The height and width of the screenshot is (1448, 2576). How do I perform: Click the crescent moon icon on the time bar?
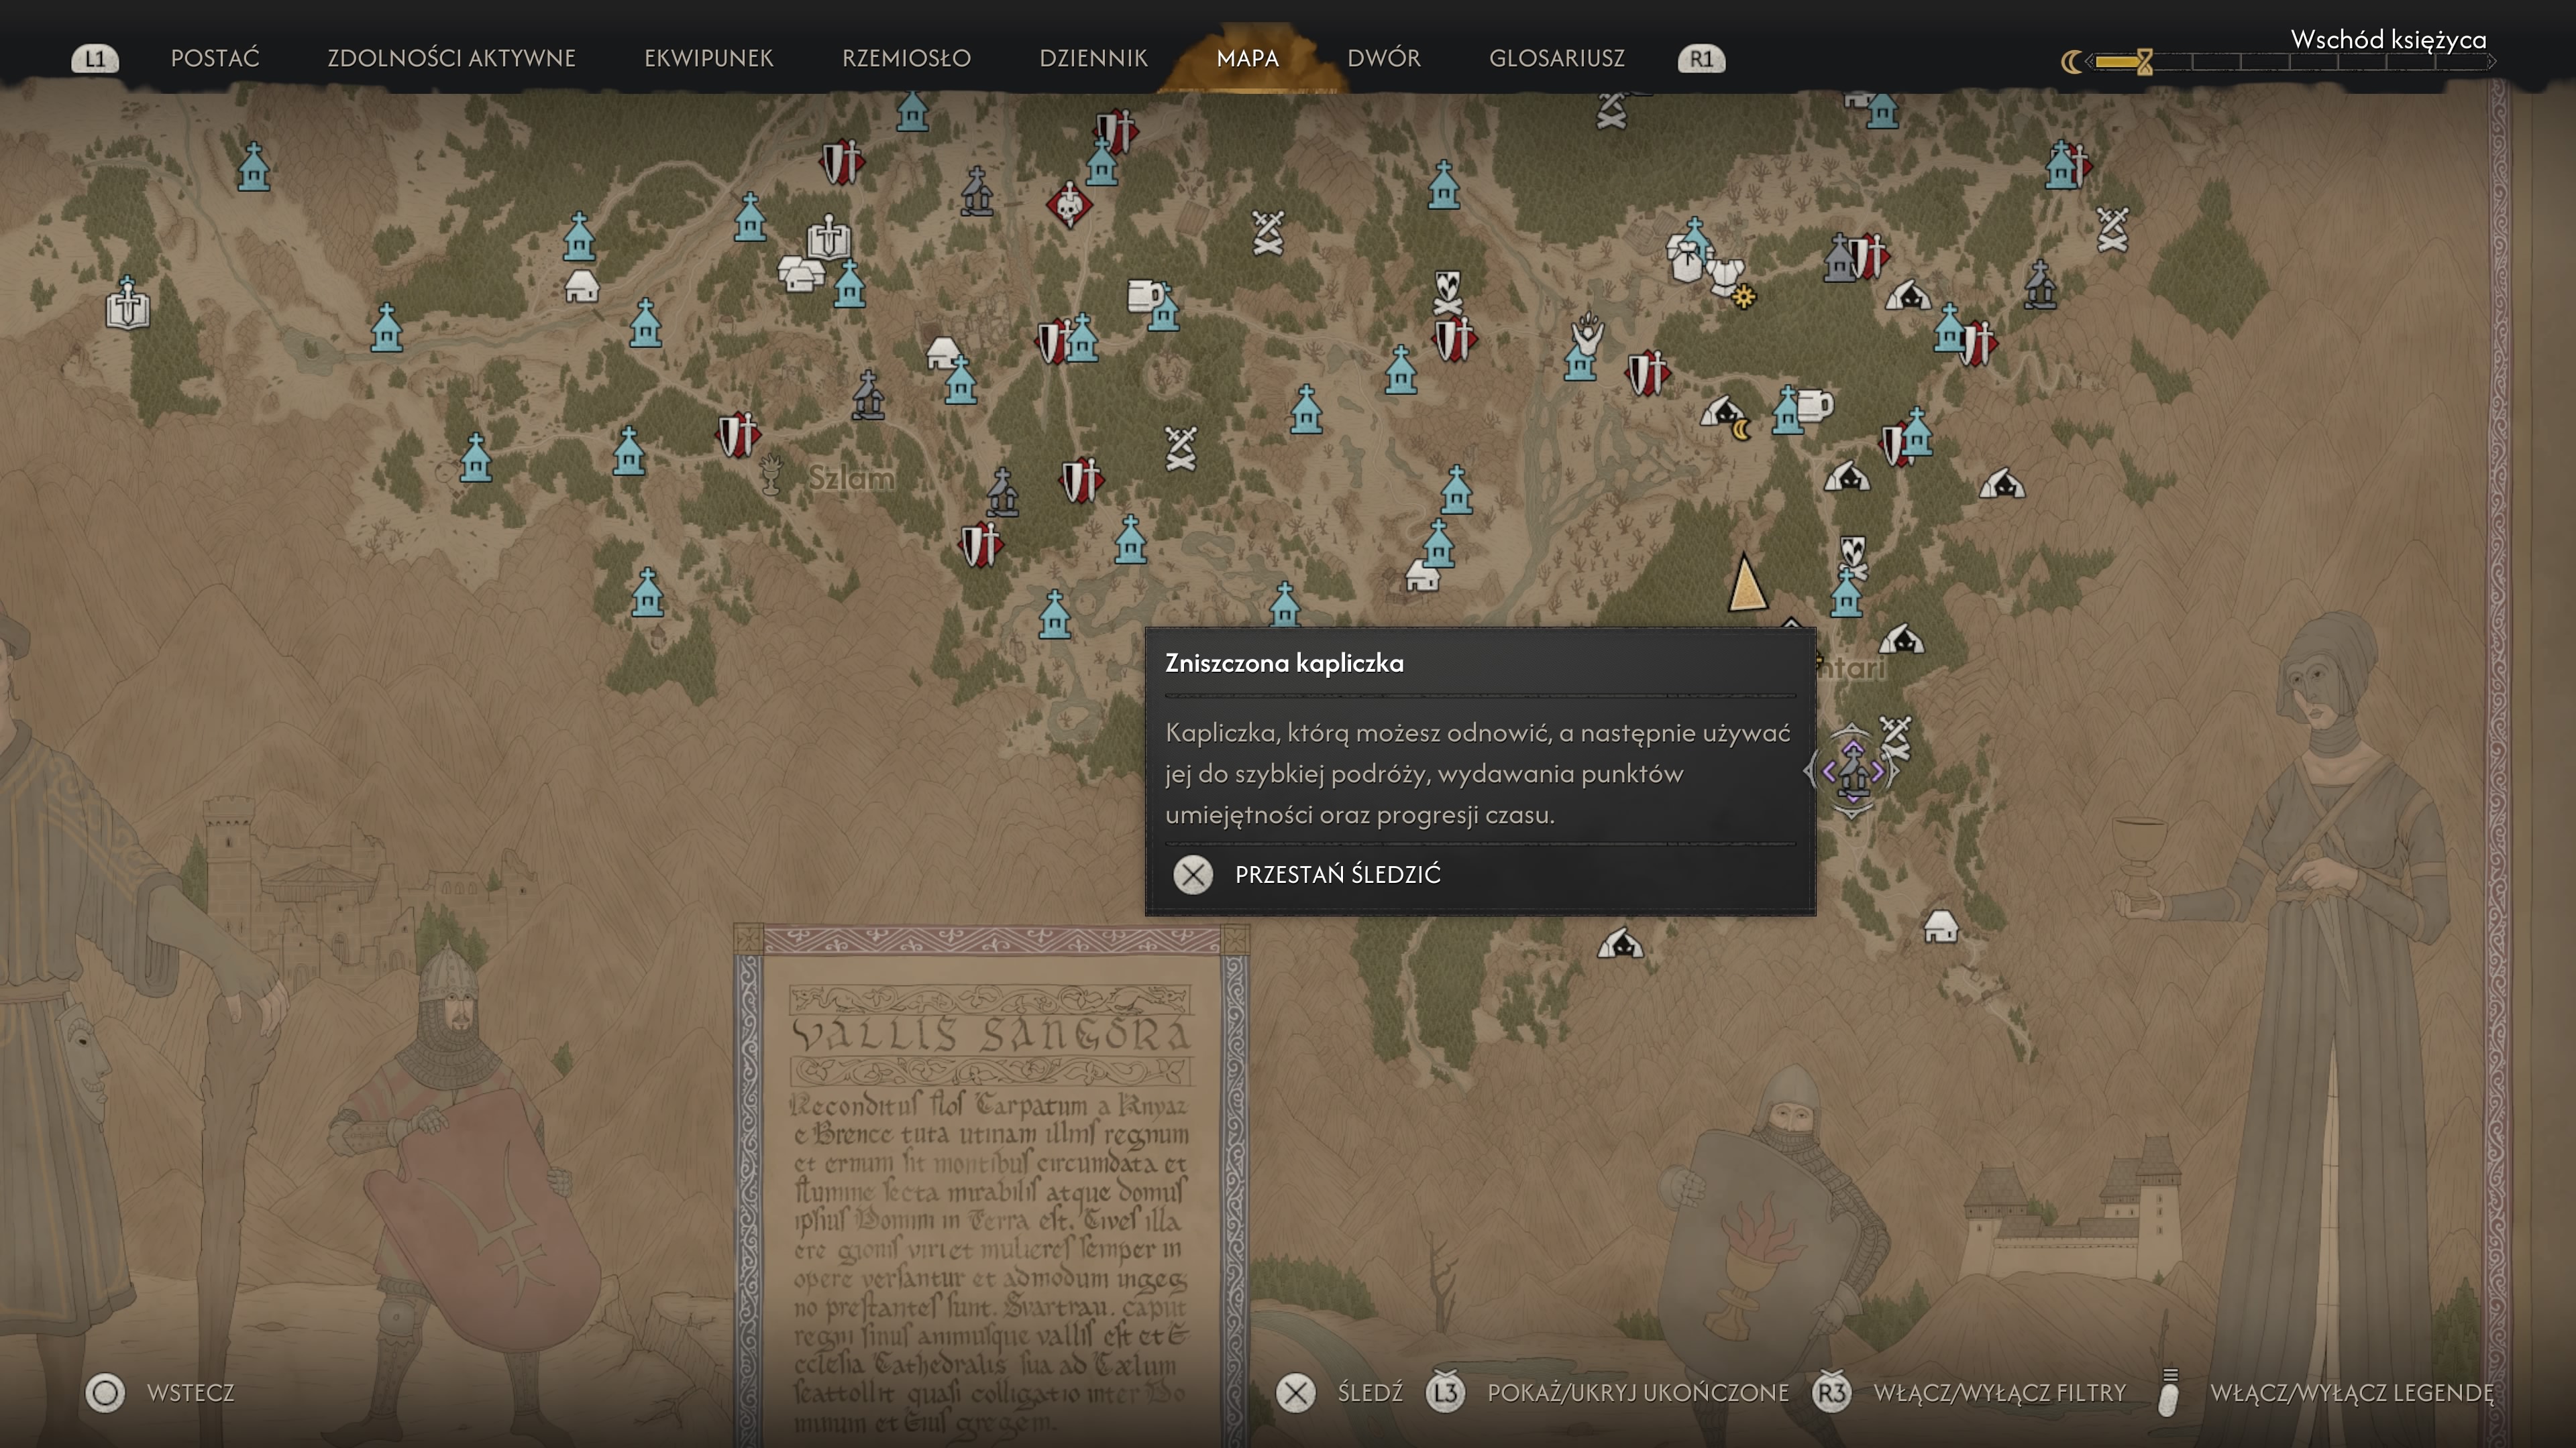point(2071,62)
